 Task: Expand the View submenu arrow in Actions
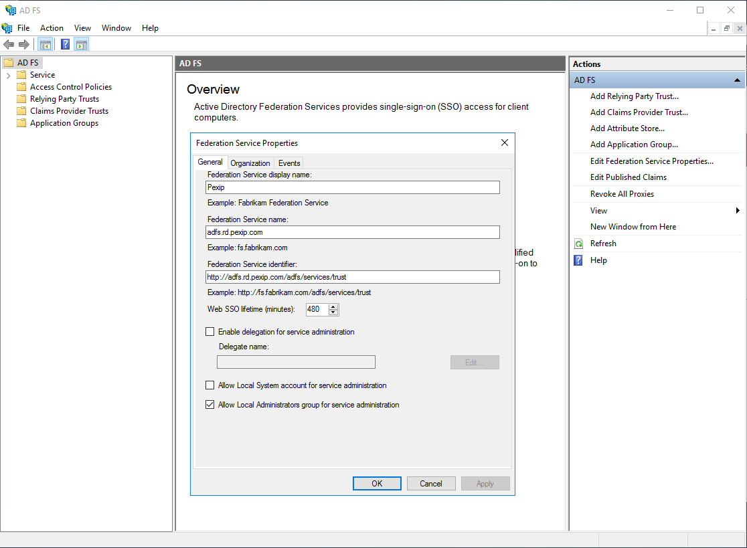[738, 211]
